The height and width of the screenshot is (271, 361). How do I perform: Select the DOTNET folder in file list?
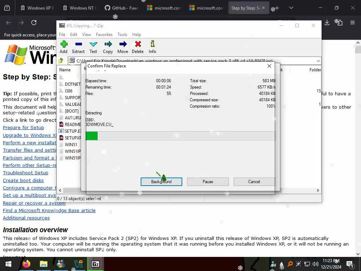coord(70,84)
